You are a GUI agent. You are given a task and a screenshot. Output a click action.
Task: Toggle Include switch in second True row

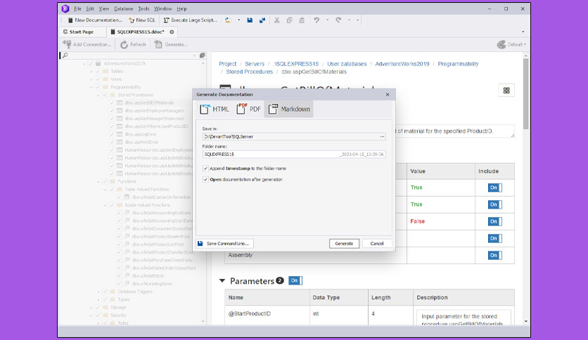(494, 204)
